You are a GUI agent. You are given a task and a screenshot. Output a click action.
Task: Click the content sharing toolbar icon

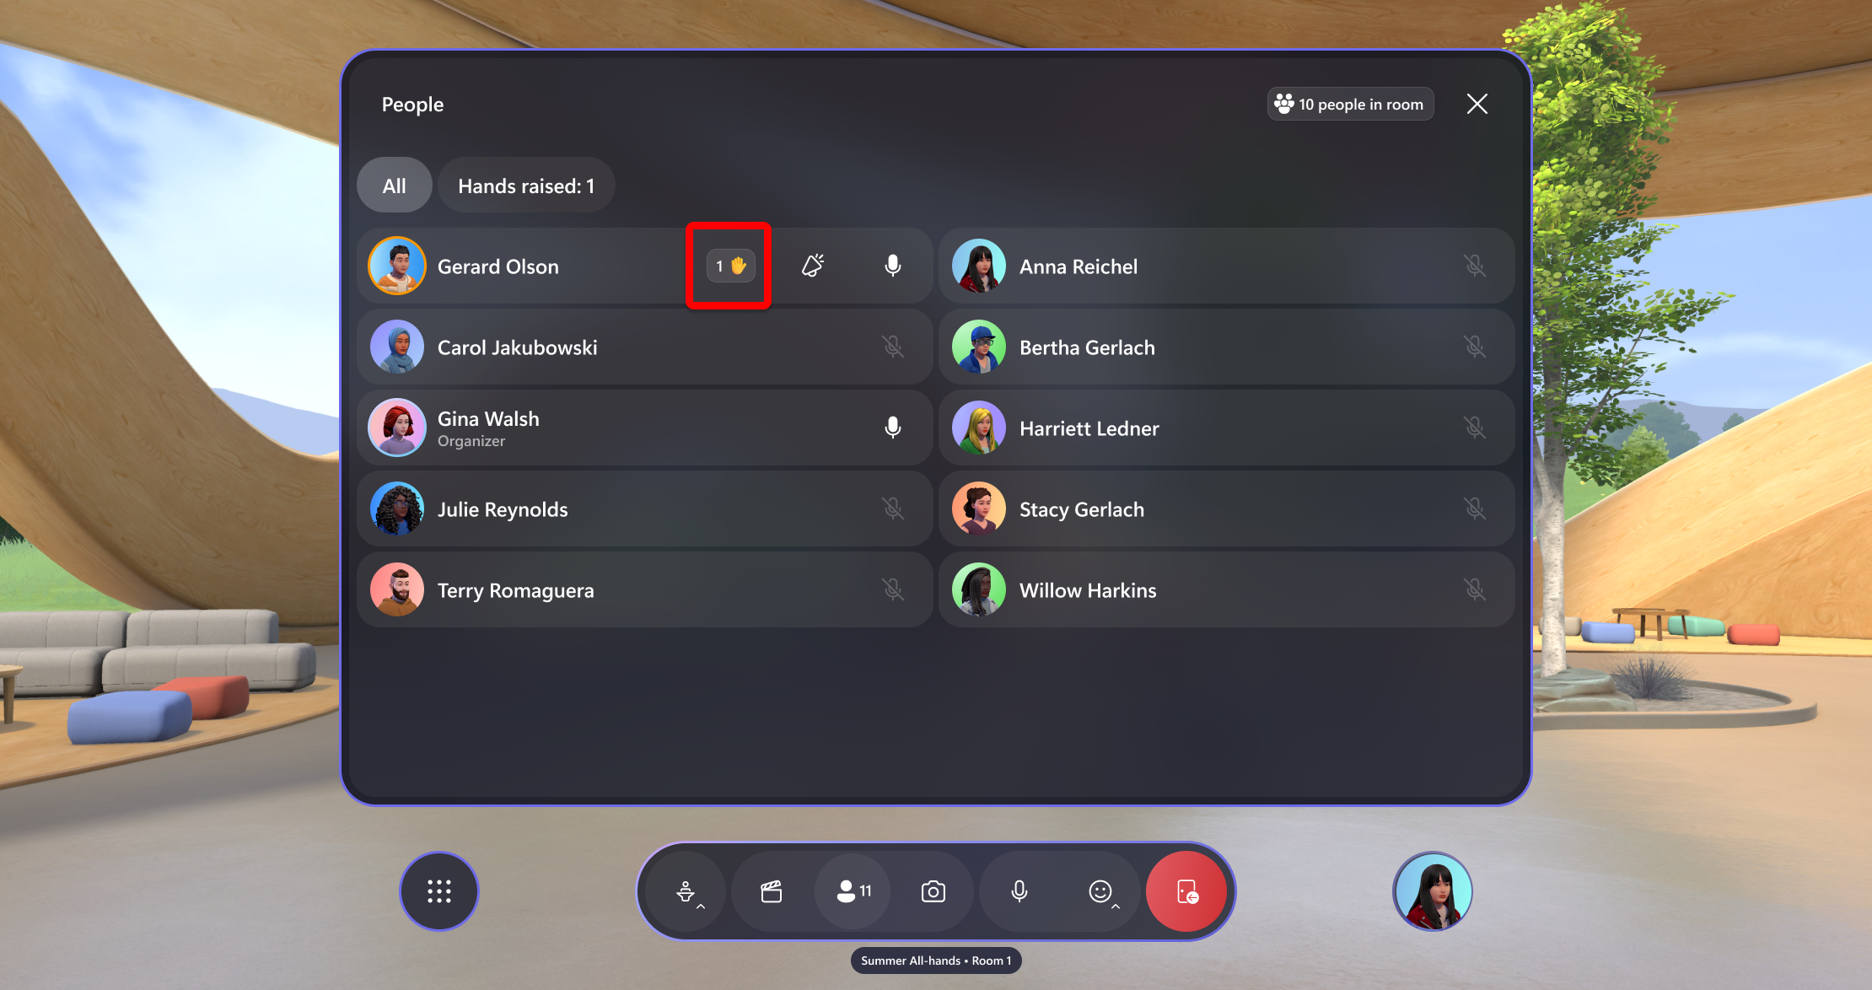tap(772, 890)
